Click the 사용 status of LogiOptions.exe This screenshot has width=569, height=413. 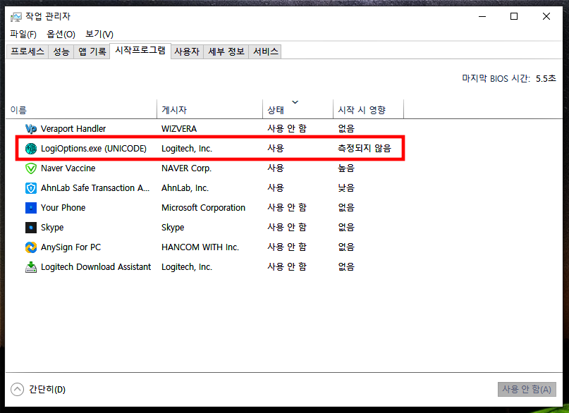[x=276, y=149]
